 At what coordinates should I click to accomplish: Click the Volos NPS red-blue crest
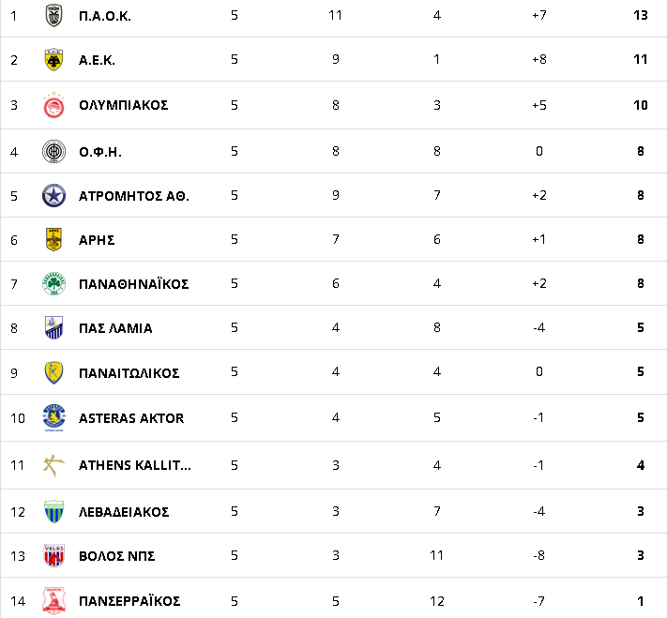coord(54,555)
